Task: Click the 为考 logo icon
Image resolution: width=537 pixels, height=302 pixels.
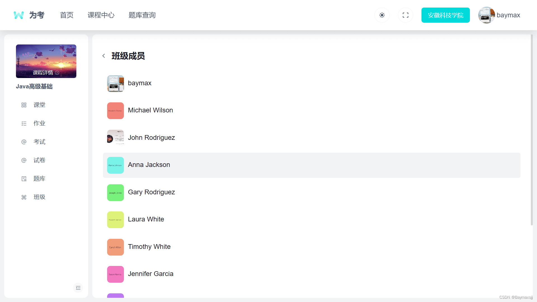Action: click(18, 15)
